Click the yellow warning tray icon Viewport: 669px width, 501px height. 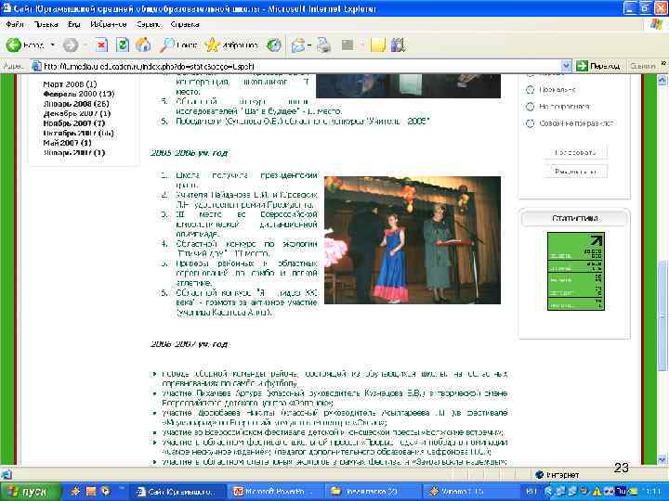[x=597, y=492]
